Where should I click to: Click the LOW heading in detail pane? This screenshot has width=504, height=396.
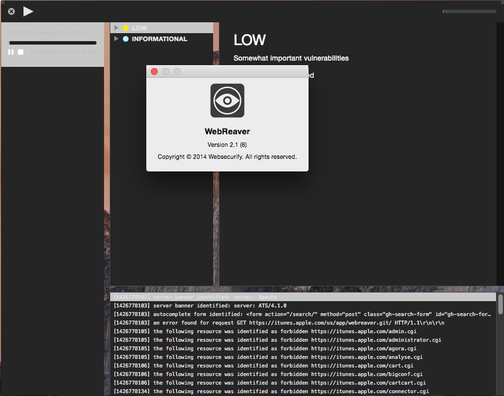(x=250, y=40)
